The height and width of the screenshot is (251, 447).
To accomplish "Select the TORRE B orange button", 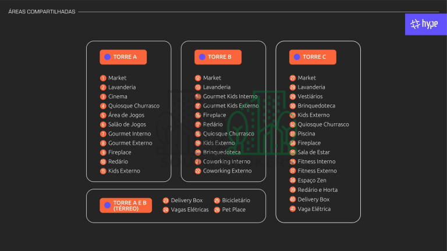I will pos(218,57).
